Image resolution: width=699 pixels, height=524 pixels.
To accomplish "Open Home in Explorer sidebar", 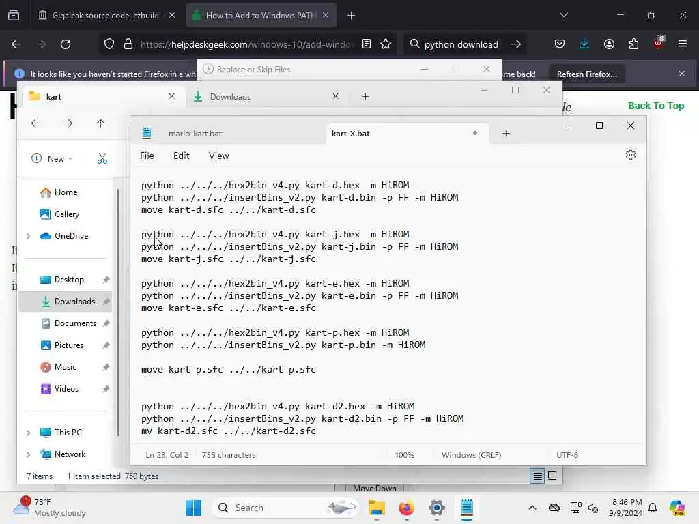I will 65,192.
